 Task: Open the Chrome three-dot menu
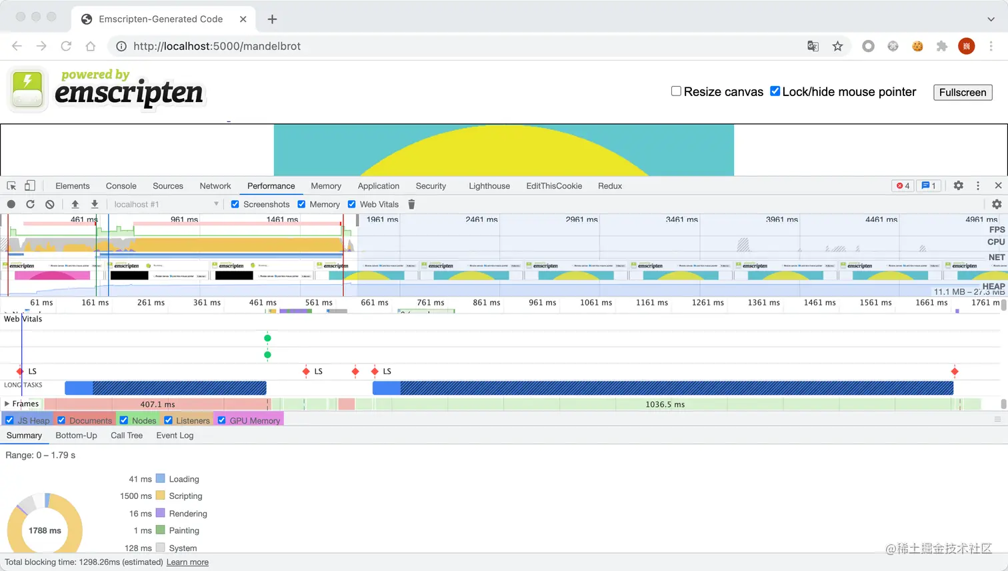click(991, 46)
